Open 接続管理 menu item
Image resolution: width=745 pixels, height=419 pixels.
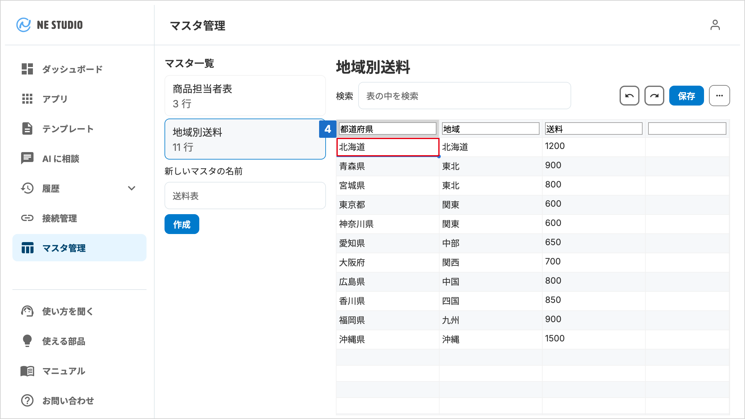(79, 218)
